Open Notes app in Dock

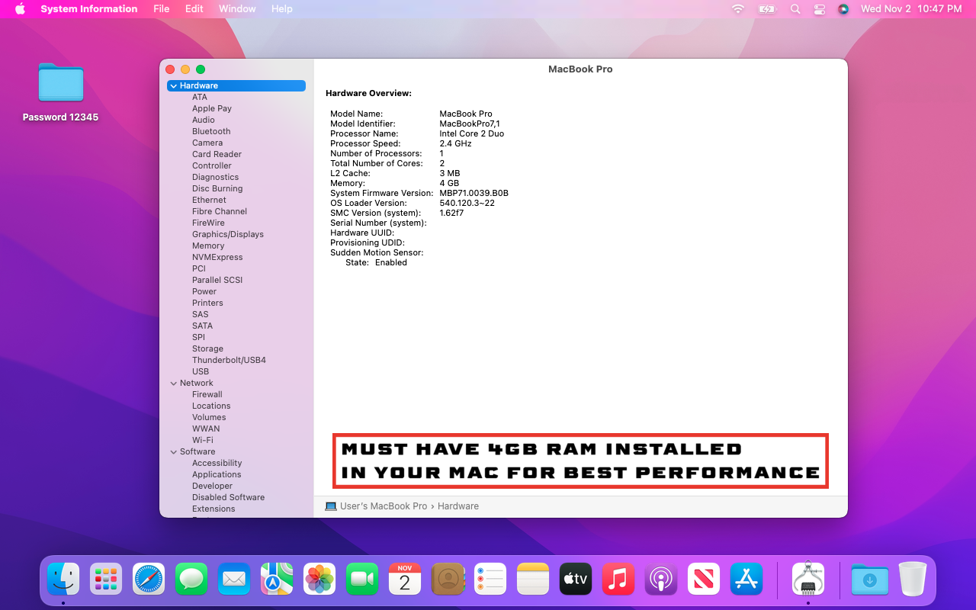pos(533,579)
